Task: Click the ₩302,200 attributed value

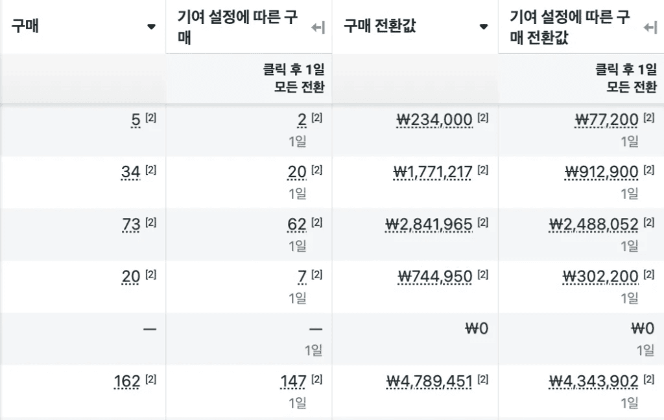Action: point(600,277)
